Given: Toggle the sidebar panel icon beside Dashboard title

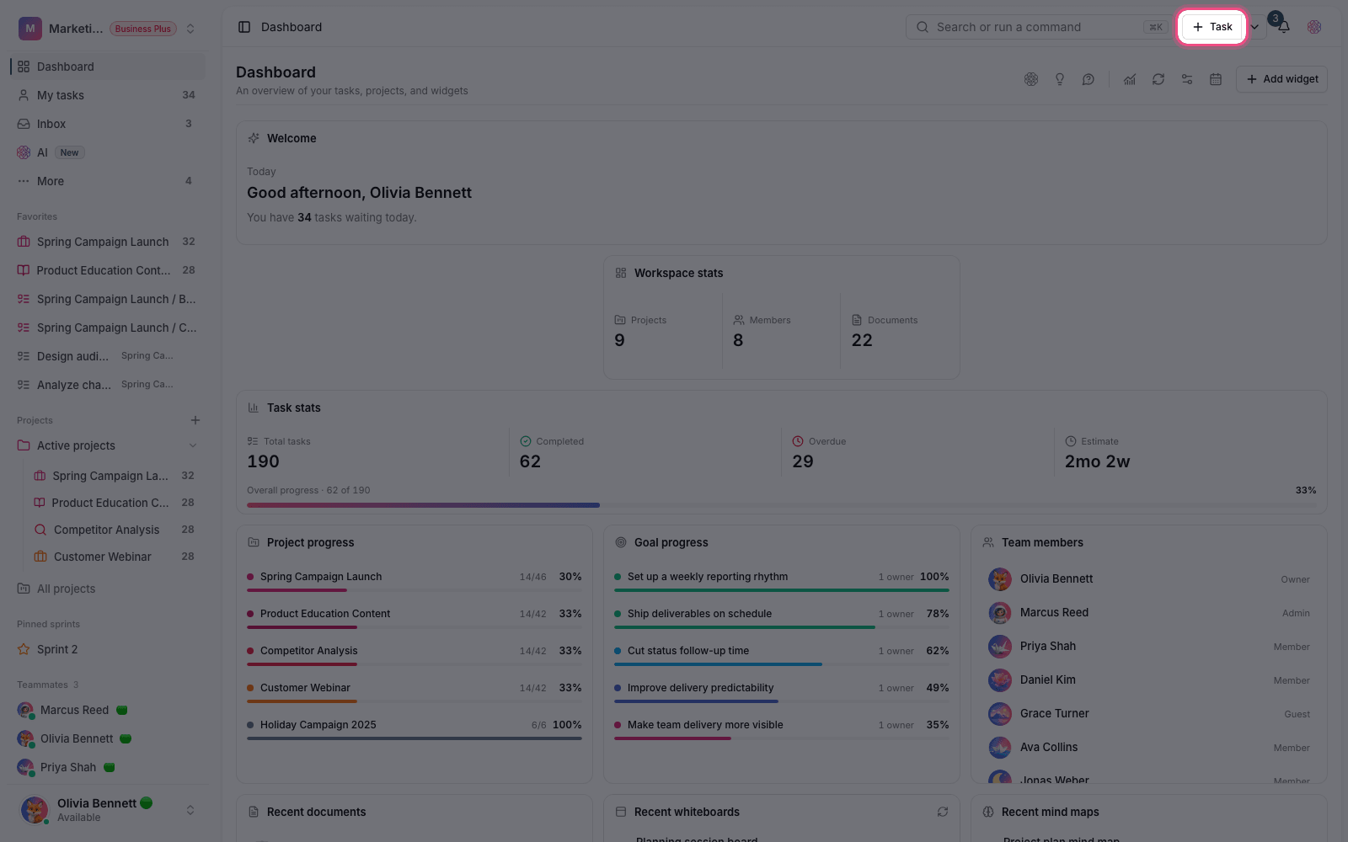Looking at the screenshot, I should 244,27.
